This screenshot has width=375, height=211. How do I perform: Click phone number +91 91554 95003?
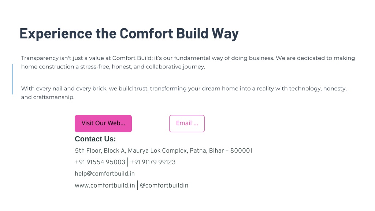(x=100, y=162)
